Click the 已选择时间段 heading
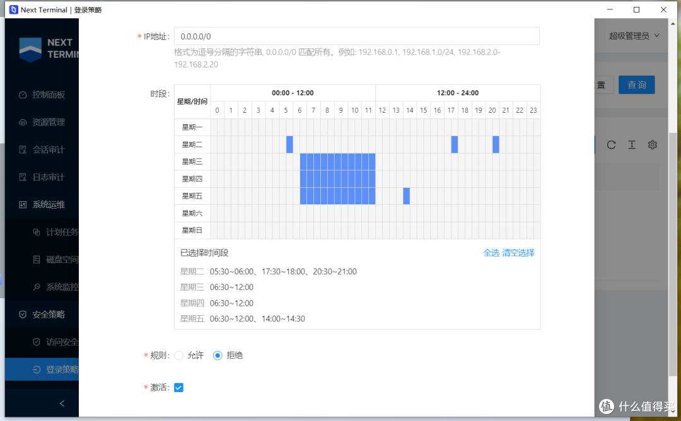Viewport: 681px width, 421px height. [x=204, y=253]
